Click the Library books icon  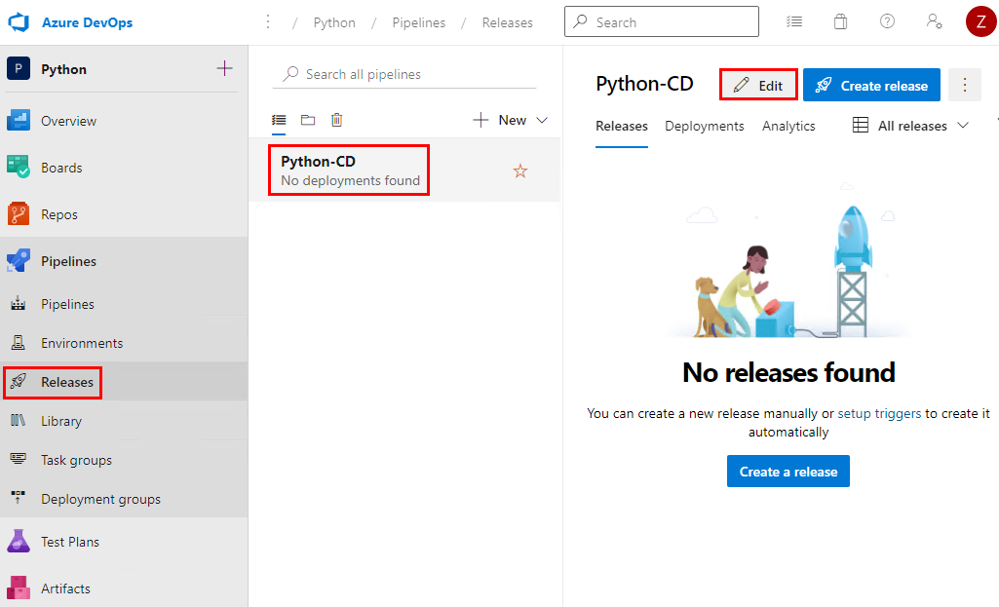click(18, 420)
